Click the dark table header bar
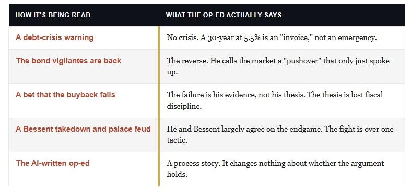The height and width of the screenshot is (192, 411). point(207,15)
